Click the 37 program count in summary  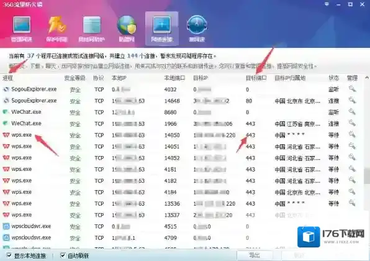[x=30, y=56]
